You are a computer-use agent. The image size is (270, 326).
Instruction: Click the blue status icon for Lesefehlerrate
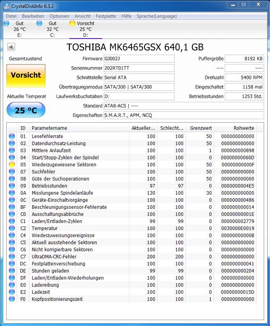point(12,136)
